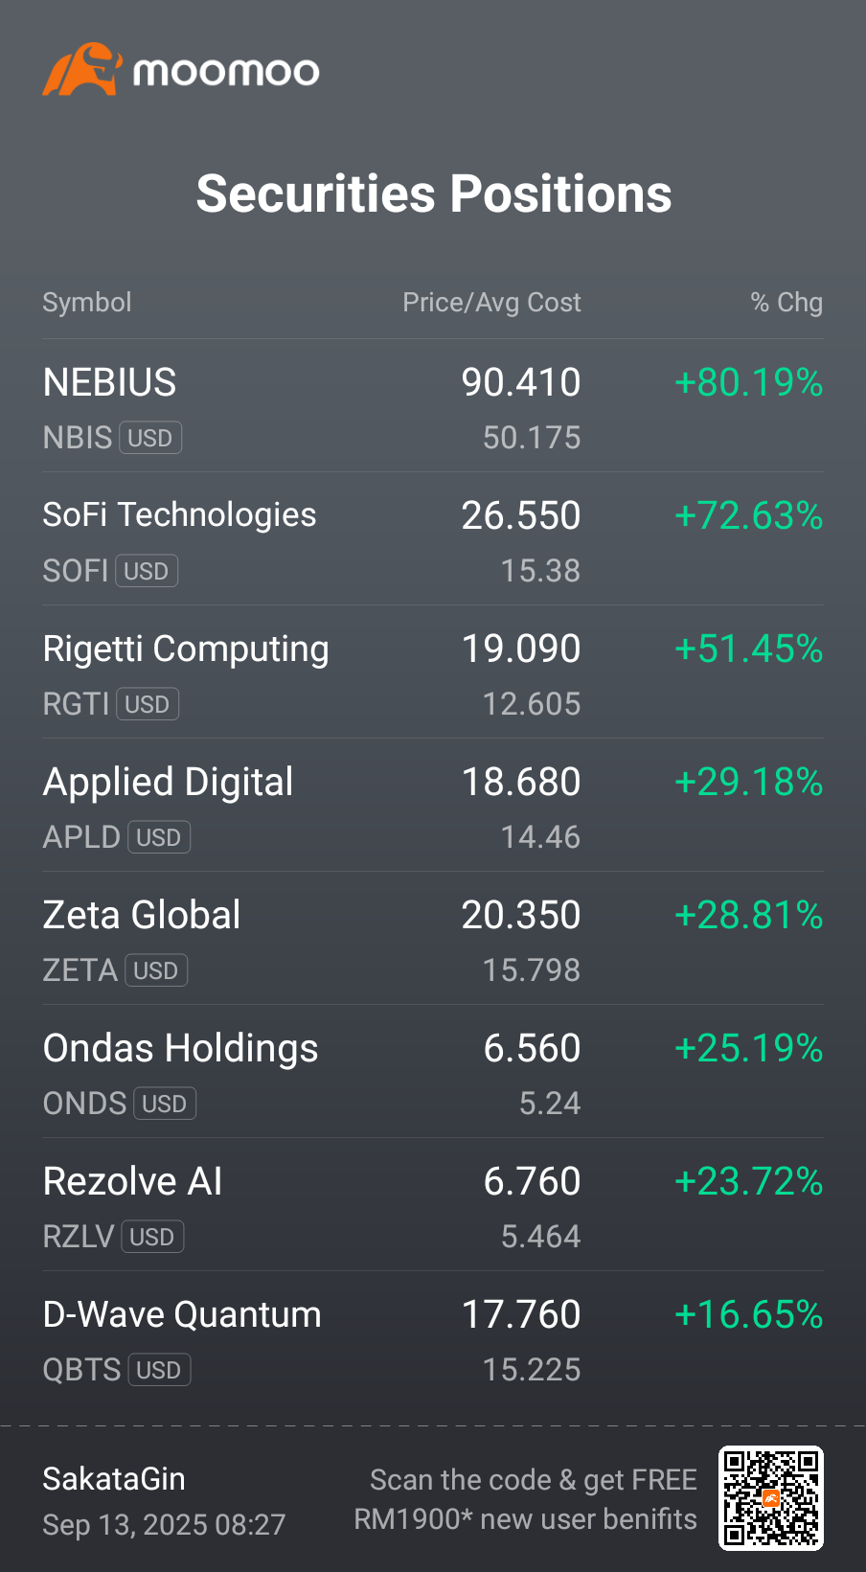Open the SoFi Technologies position
This screenshot has width=866, height=1572.
433,539
